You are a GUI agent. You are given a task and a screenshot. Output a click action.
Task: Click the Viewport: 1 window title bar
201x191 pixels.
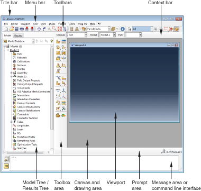coord(124,45)
